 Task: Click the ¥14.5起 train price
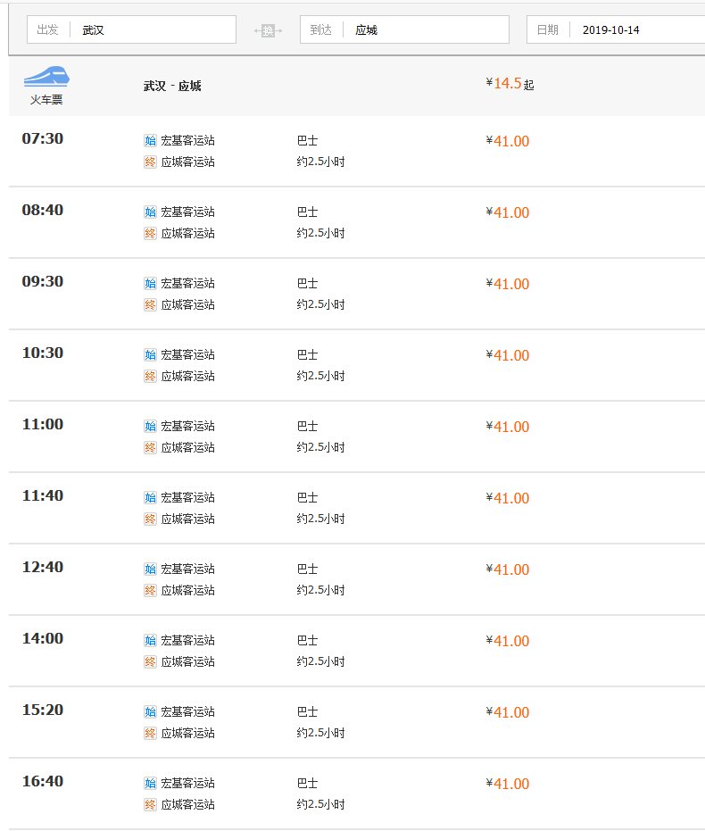click(510, 83)
